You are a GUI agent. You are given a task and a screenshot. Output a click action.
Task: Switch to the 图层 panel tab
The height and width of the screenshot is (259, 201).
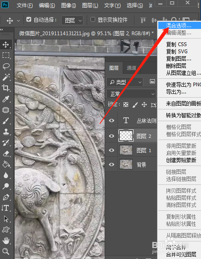pyautogui.click(x=114, y=68)
